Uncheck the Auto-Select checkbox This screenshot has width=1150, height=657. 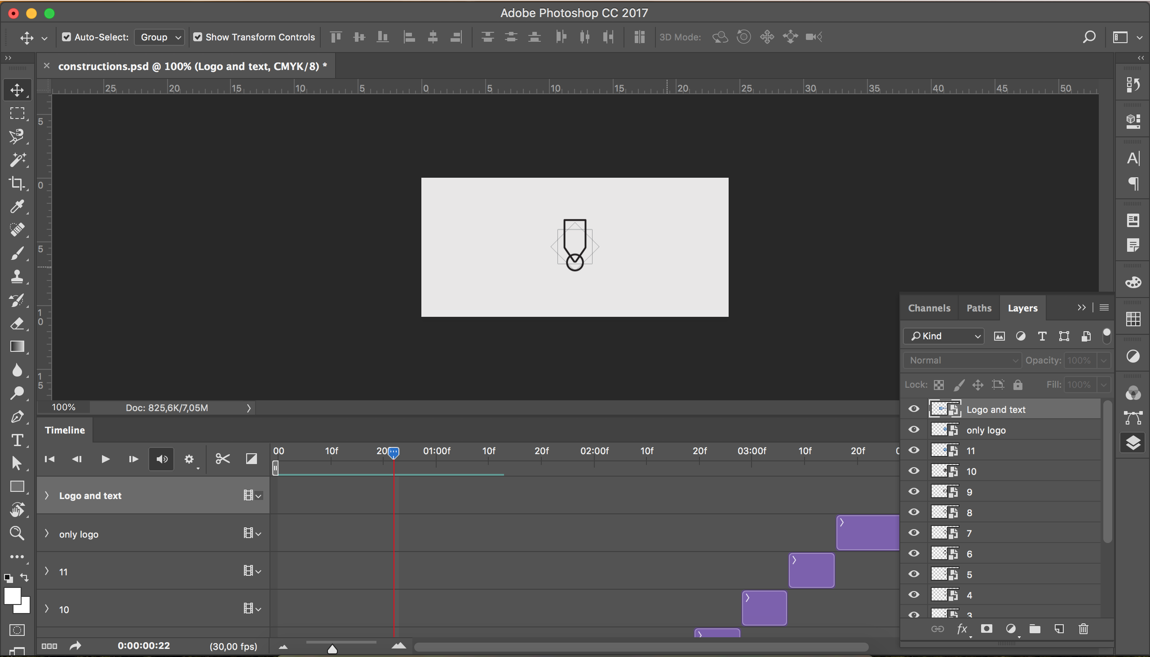pos(66,37)
